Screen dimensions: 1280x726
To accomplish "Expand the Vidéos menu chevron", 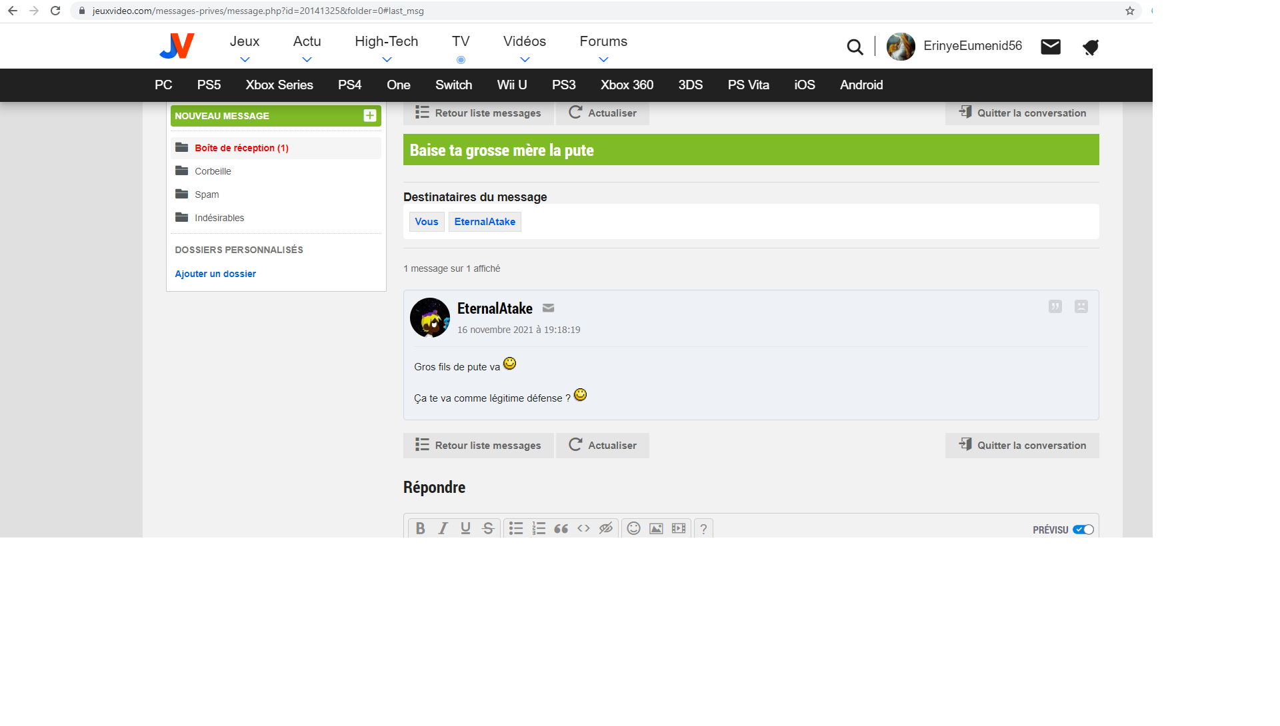I will pyautogui.click(x=525, y=59).
